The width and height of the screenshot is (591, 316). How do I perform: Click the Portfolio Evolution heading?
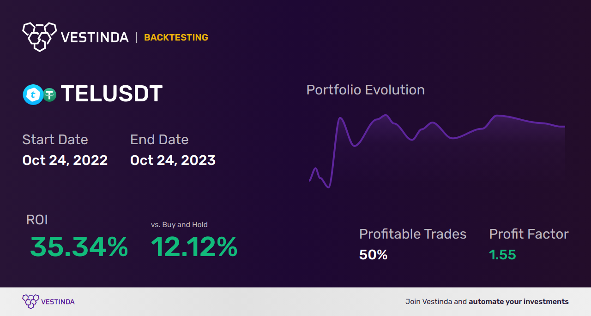366,90
